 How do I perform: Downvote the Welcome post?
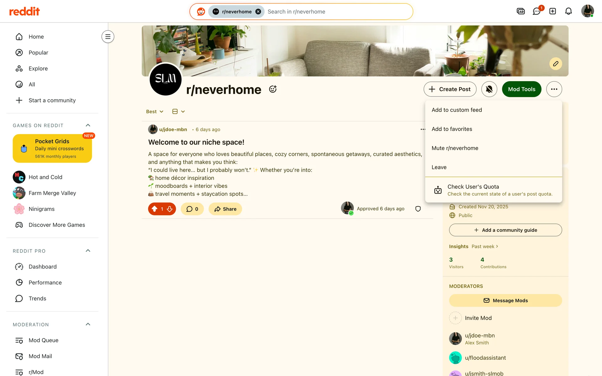click(170, 209)
